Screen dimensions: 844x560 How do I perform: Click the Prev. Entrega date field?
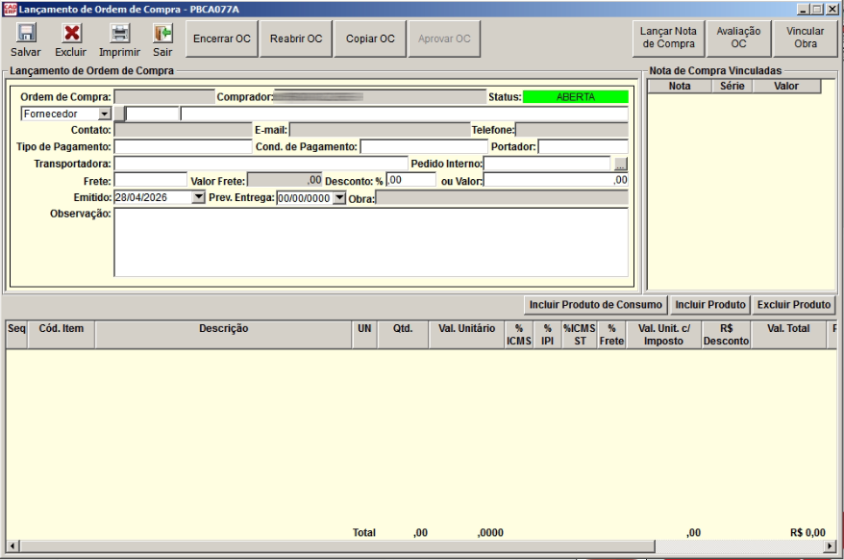305,198
